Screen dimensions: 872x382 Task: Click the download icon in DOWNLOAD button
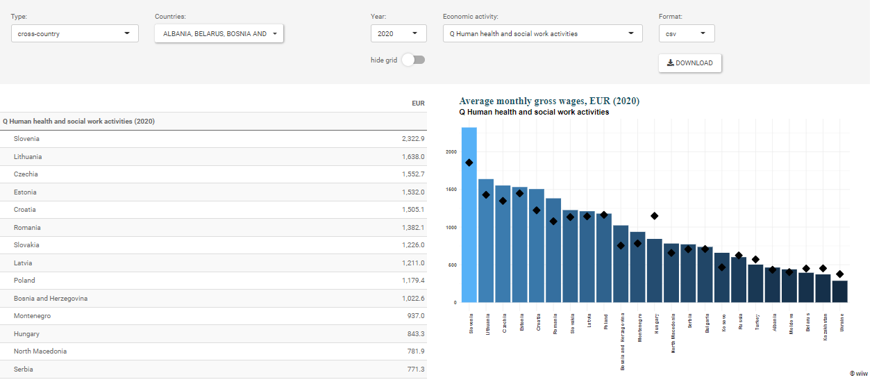click(x=670, y=63)
